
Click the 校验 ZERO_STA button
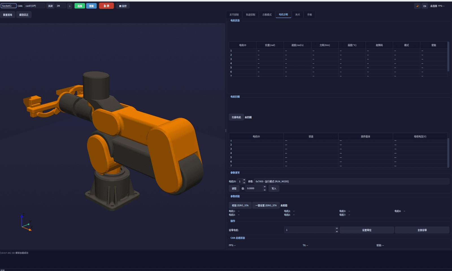[240, 205]
